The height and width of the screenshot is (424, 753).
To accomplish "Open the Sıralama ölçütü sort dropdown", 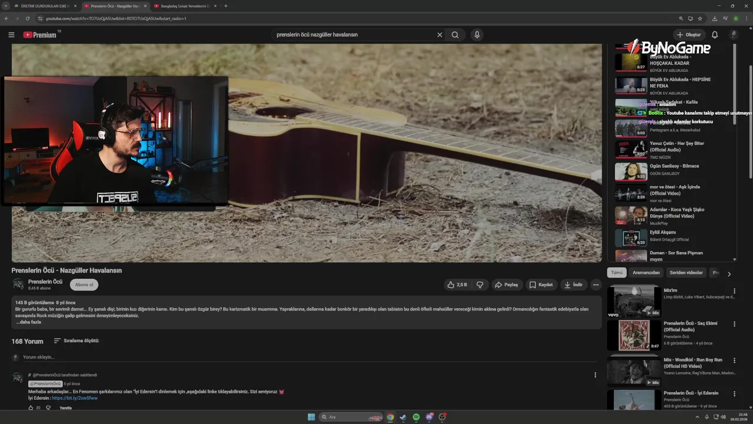I will pyautogui.click(x=76, y=341).
